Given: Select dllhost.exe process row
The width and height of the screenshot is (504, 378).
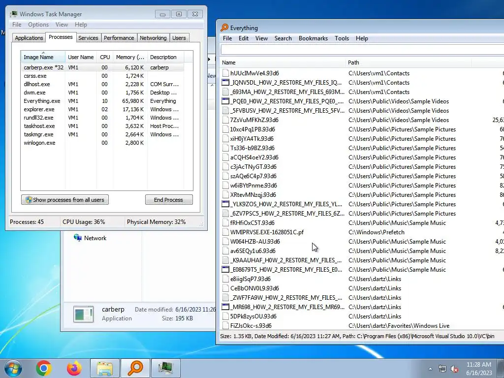Looking at the screenshot, I should click(x=102, y=84).
